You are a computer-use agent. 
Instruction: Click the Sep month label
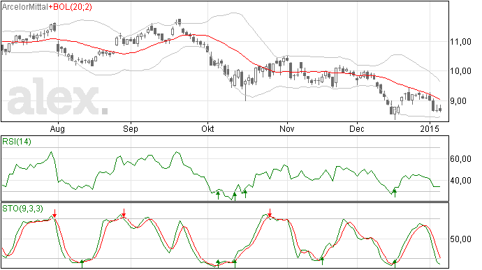(131, 128)
